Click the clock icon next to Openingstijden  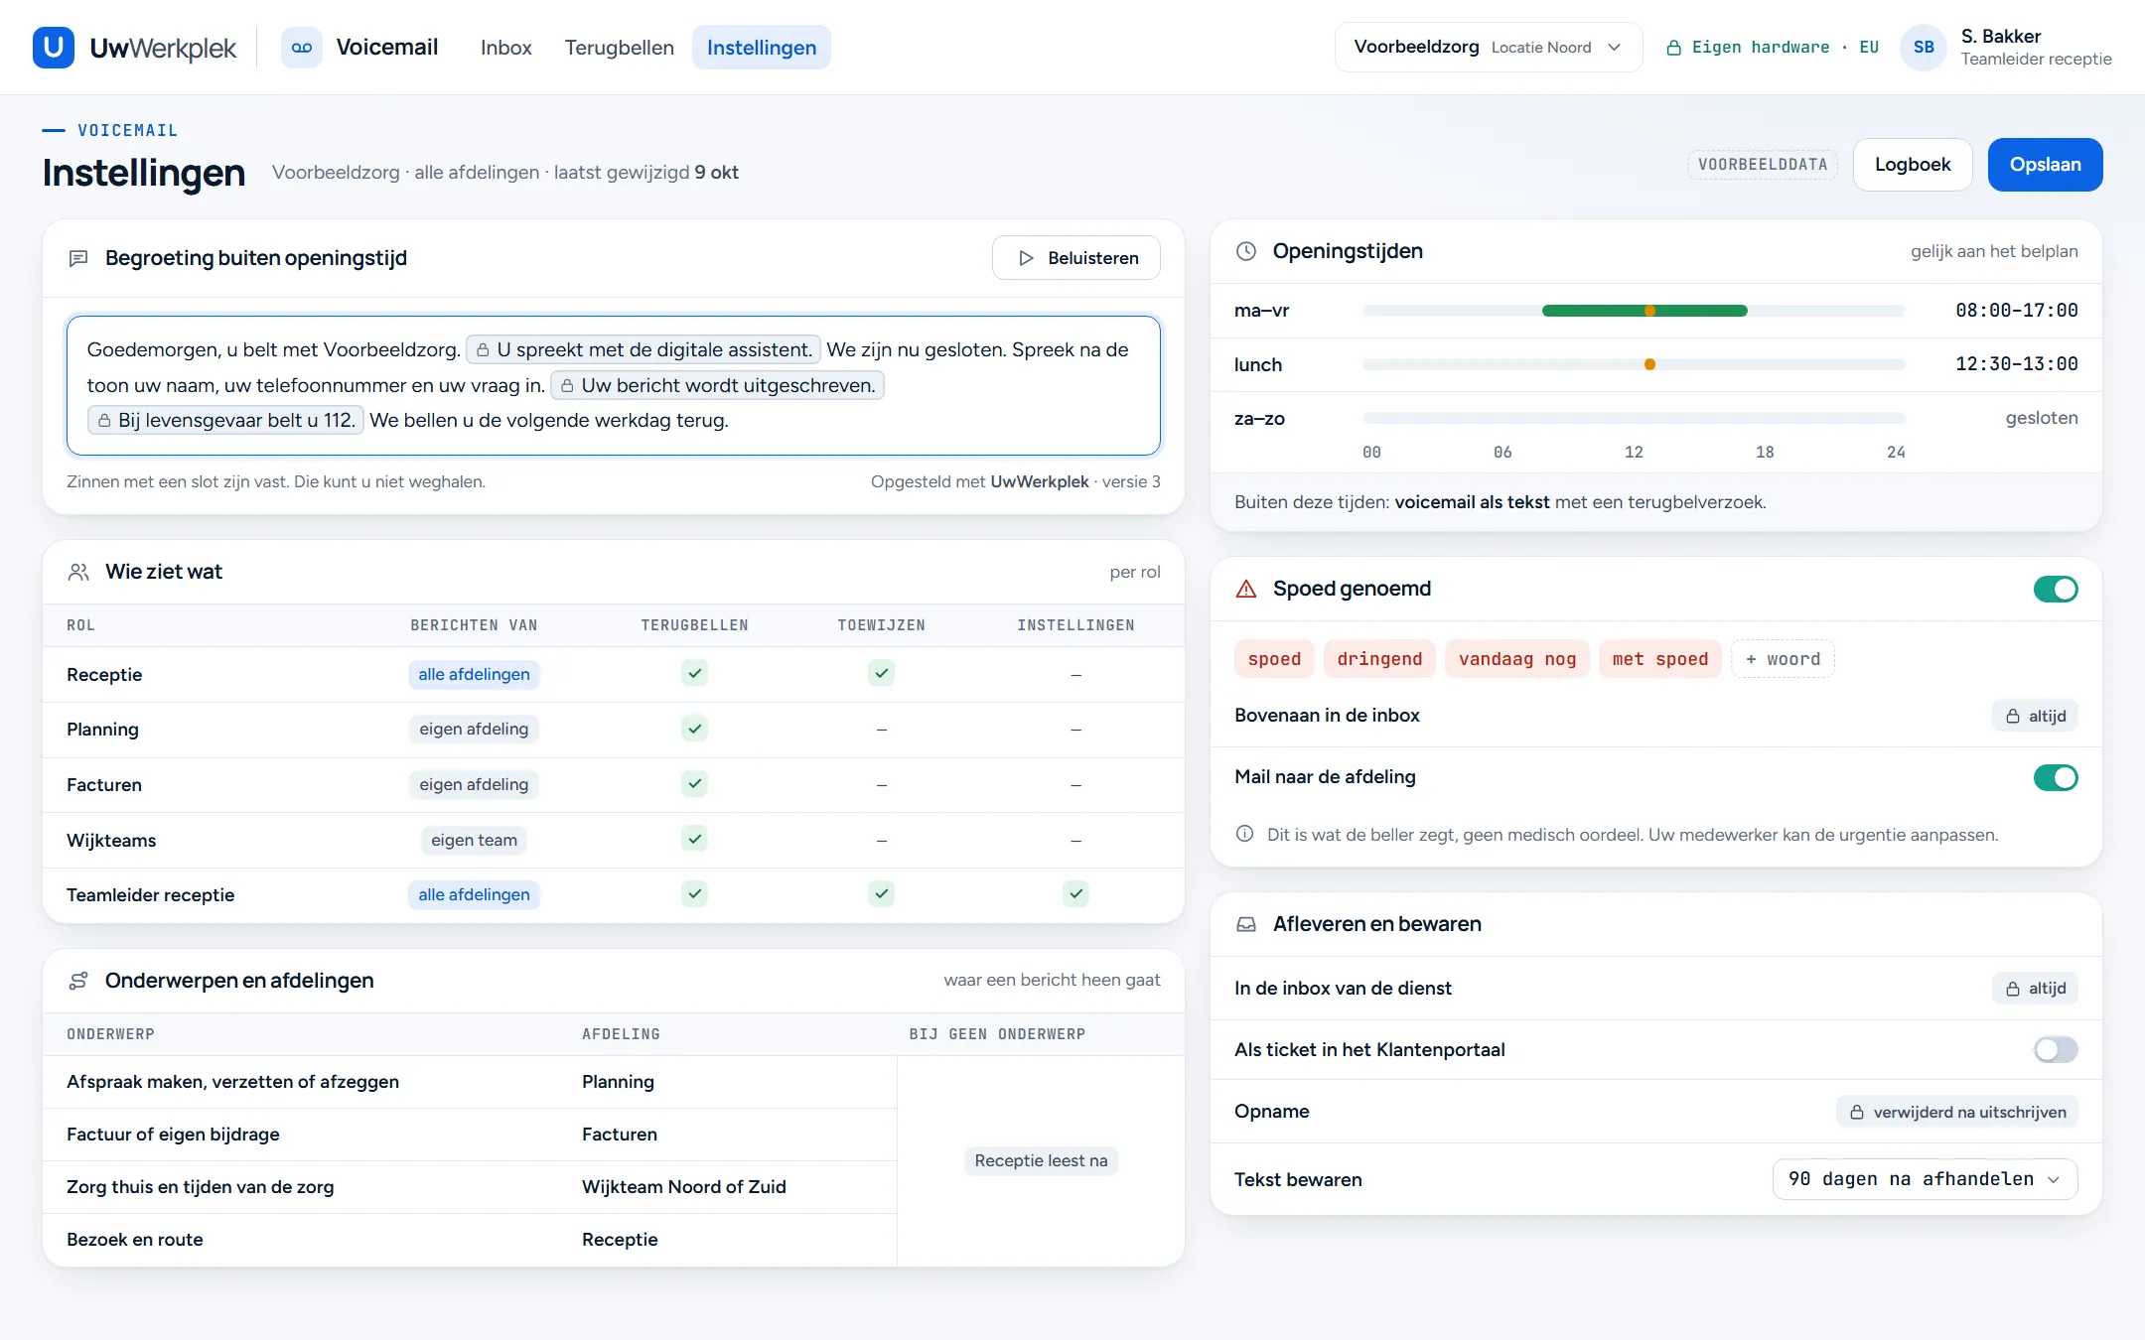click(1246, 251)
